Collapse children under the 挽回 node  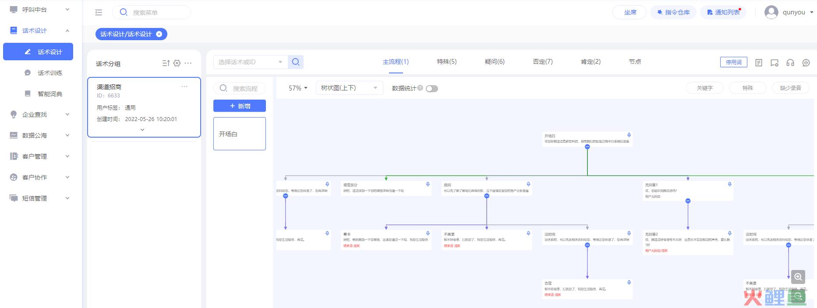tap(487, 196)
